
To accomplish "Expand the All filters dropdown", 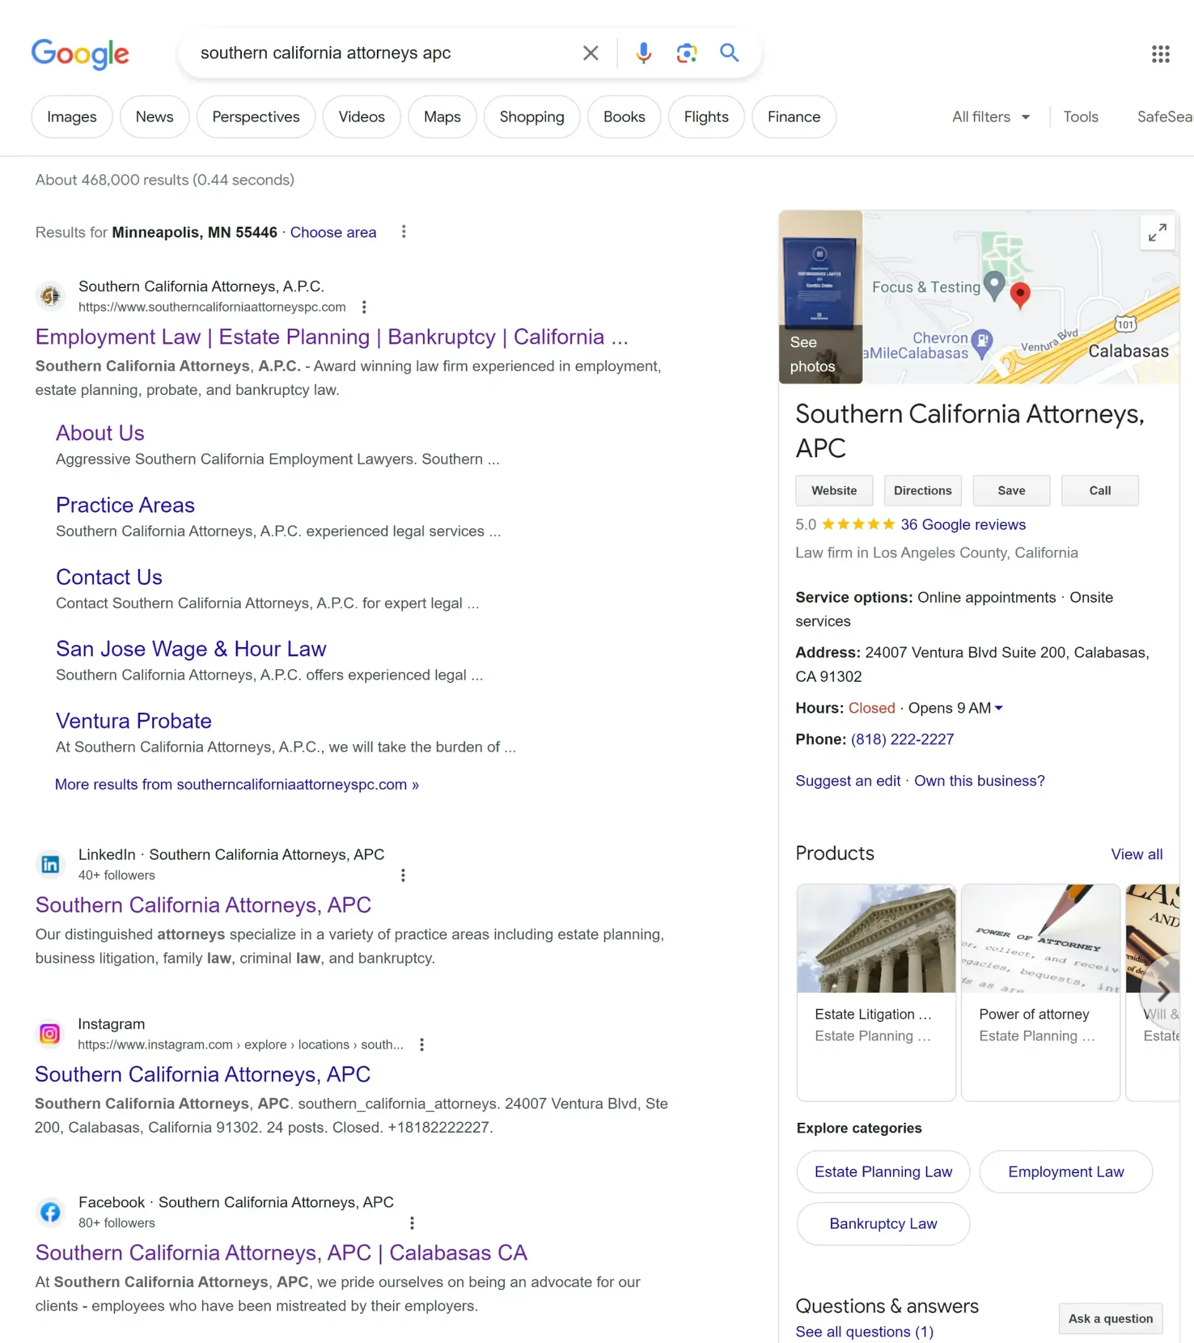I will (x=991, y=117).
